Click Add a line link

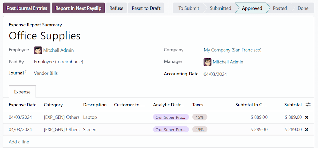19,142
